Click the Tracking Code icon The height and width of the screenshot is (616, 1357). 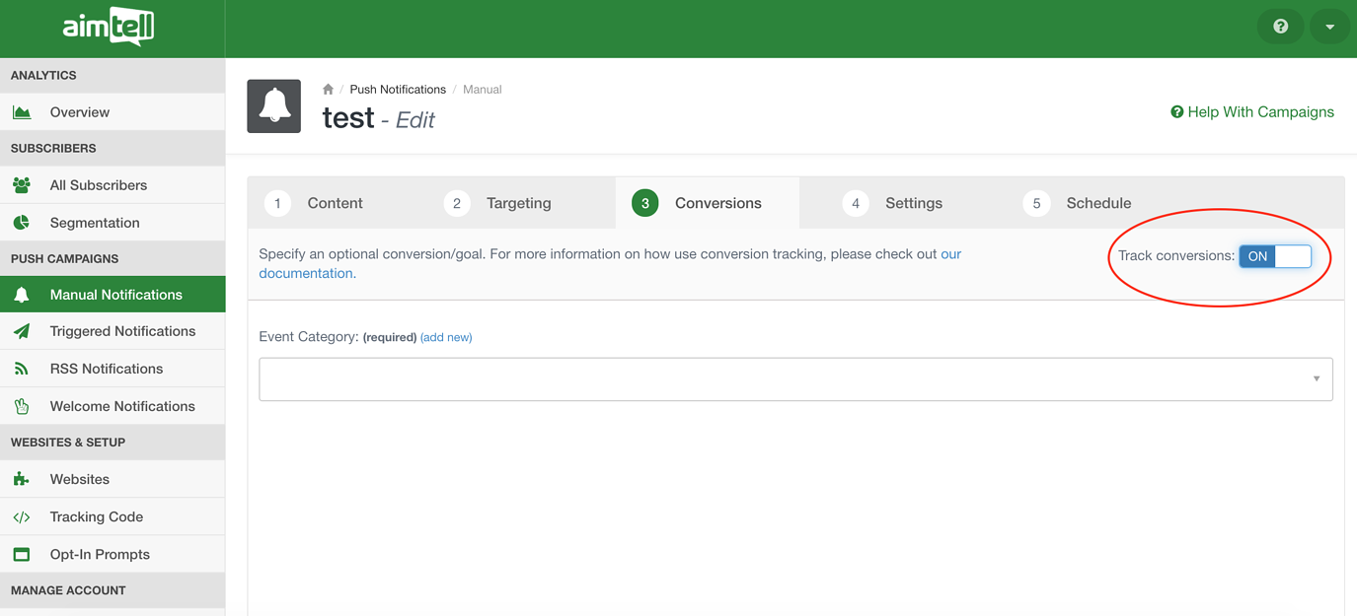pos(23,515)
